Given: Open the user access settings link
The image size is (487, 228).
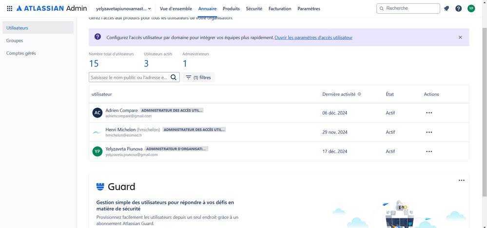Looking at the screenshot, I should (313, 37).
